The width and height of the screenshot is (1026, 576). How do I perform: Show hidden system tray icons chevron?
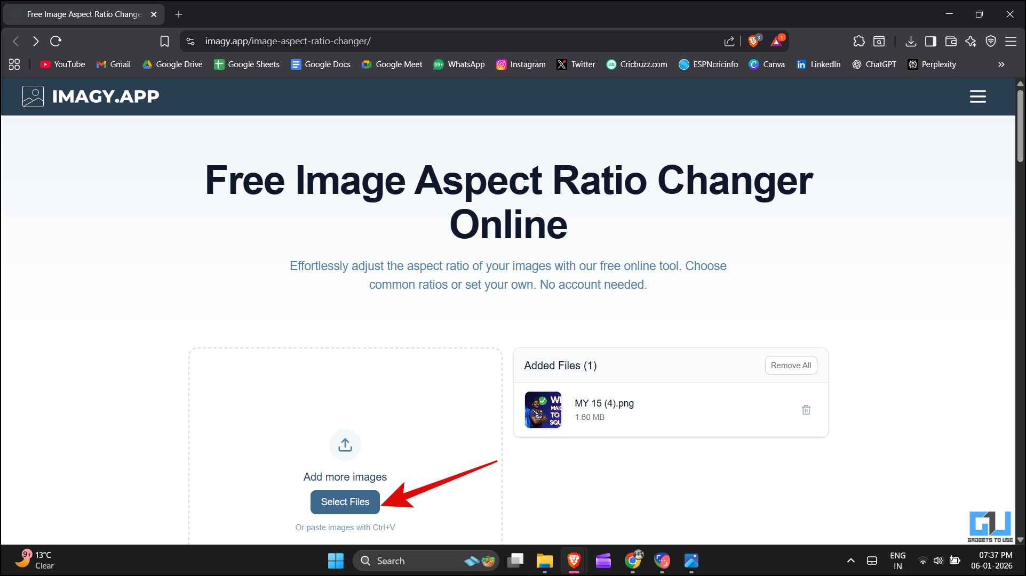click(851, 561)
